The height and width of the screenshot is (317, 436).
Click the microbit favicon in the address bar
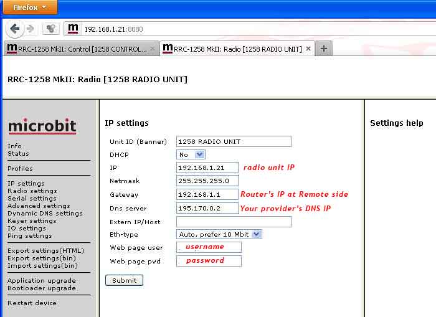click(73, 29)
